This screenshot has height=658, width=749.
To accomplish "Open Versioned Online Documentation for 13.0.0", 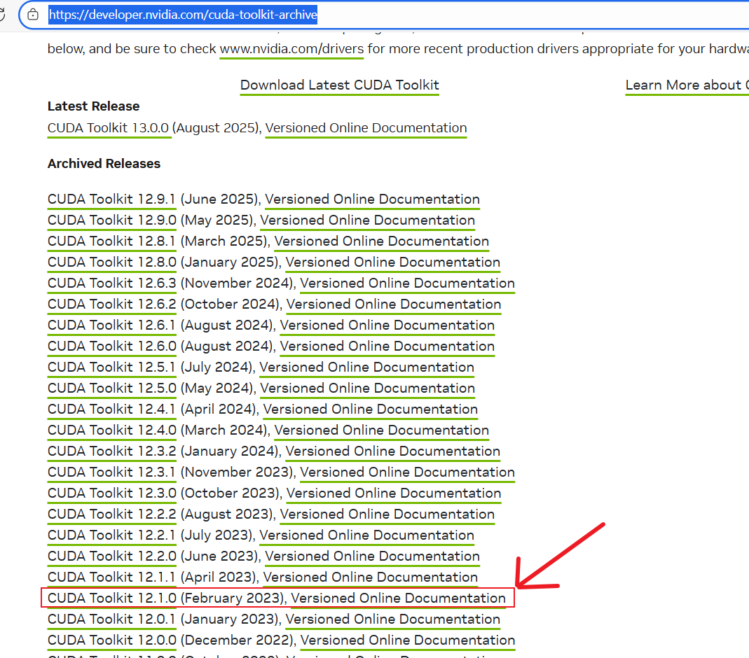I will [366, 128].
